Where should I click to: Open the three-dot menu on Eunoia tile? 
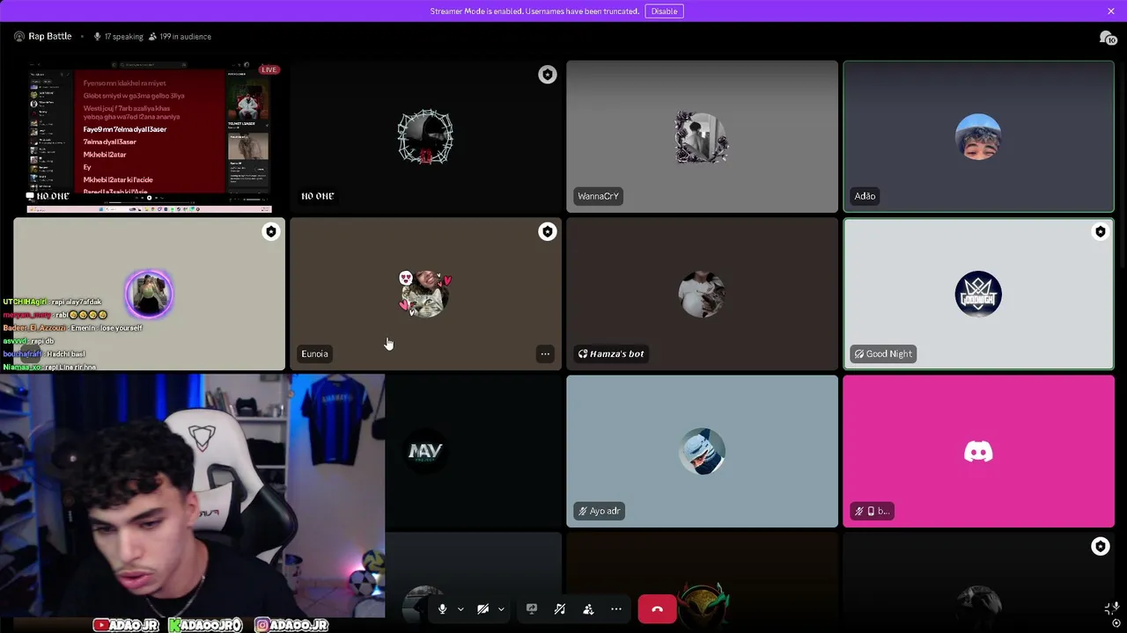(545, 353)
